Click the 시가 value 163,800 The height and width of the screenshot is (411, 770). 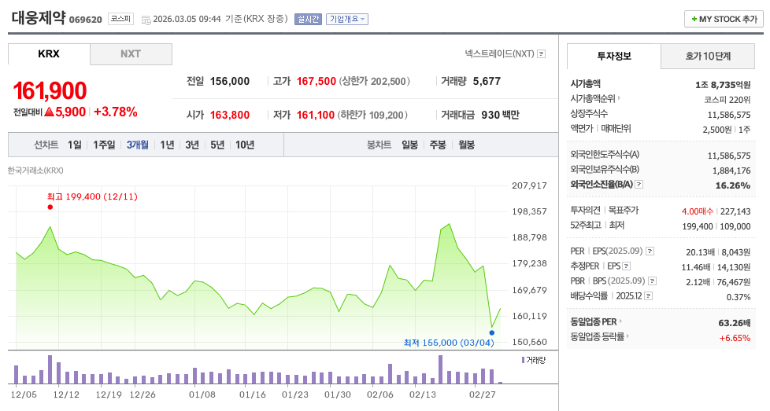230,115
